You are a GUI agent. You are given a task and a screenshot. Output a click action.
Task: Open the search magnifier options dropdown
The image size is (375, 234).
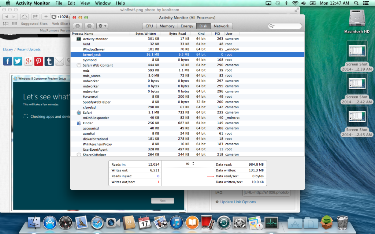coord(272,26)
